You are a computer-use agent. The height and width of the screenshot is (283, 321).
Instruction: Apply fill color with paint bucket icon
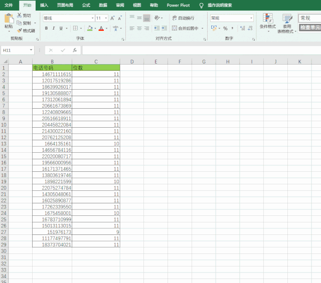[90, 28]
